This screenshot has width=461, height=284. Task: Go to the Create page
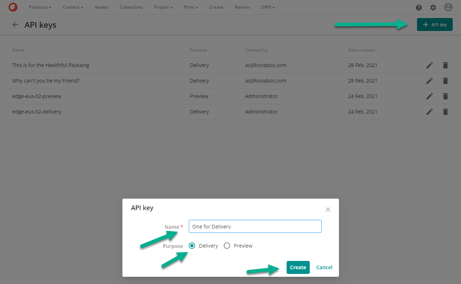point(216,7)
